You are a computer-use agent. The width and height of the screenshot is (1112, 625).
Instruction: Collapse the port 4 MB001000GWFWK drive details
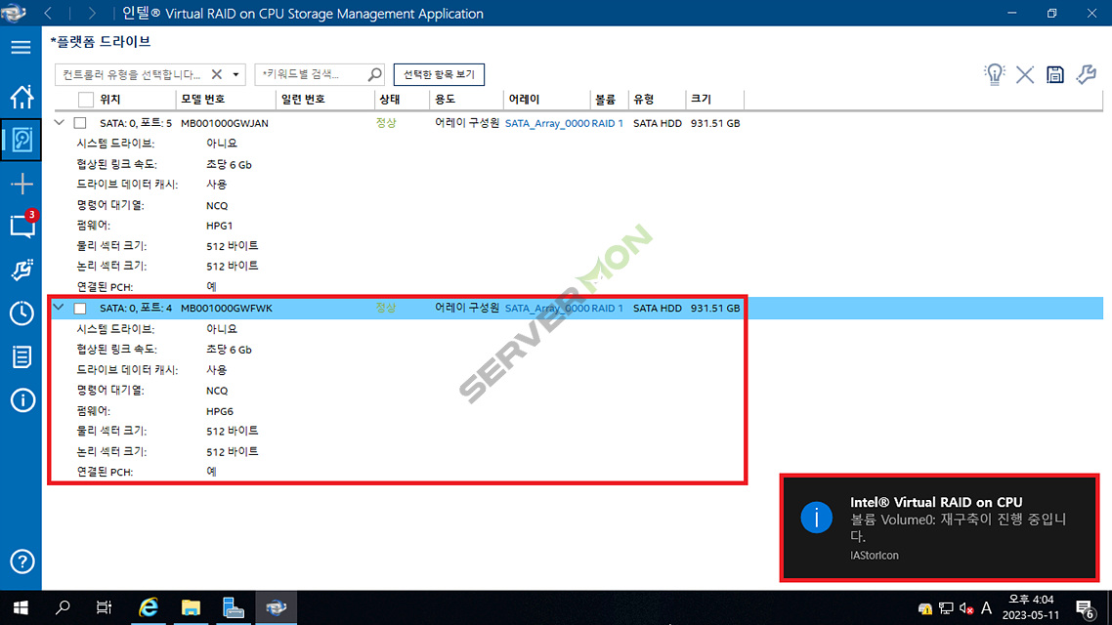click(x=59, y=308)
